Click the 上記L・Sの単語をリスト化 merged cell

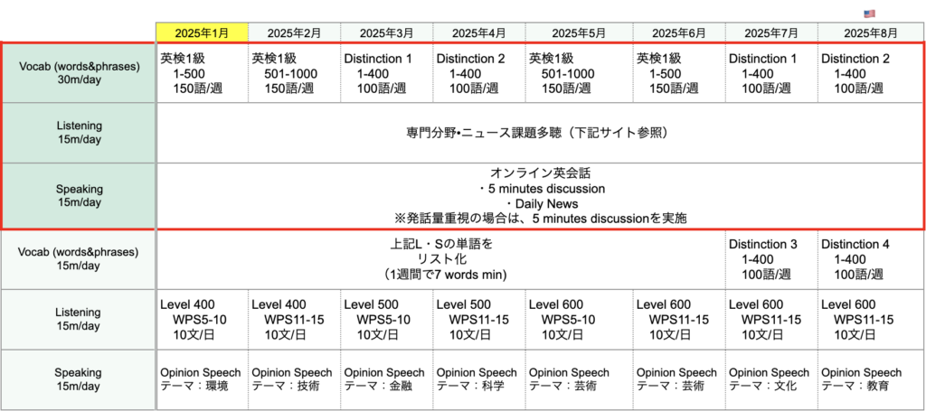click(x=441, y=259)
